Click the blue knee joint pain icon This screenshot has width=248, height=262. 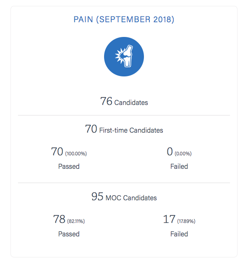click(x=124, y=57)
